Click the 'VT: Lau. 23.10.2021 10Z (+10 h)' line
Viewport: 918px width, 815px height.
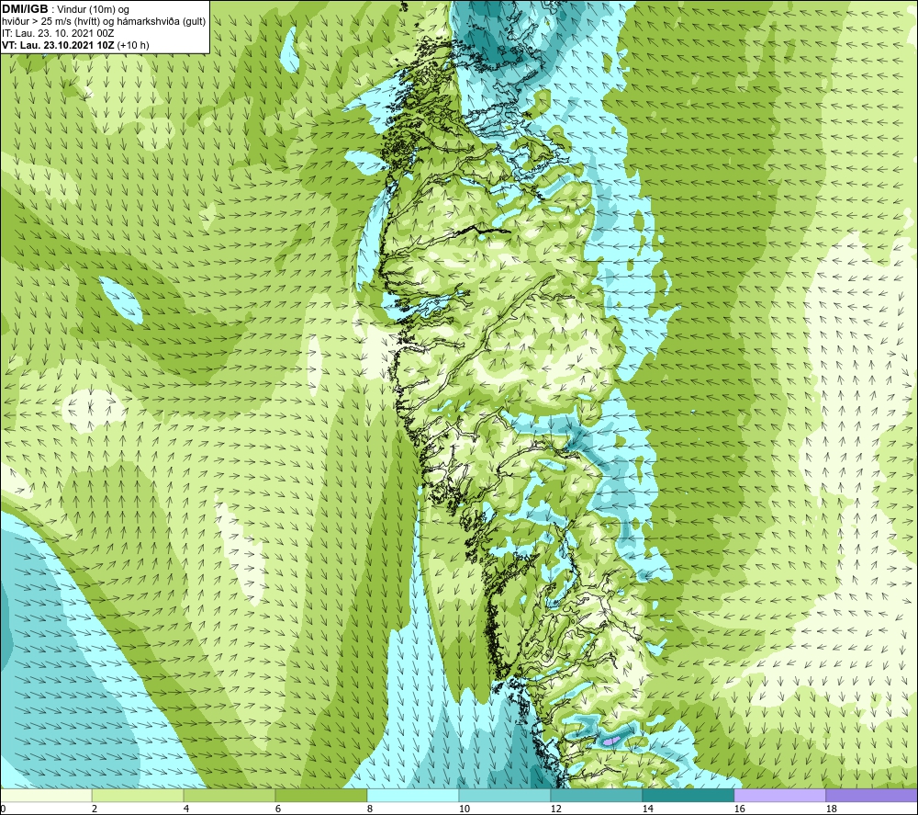tap(75, 45)
